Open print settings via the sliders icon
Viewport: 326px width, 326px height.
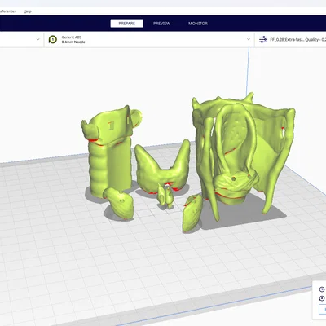click(x=263, y=40)
